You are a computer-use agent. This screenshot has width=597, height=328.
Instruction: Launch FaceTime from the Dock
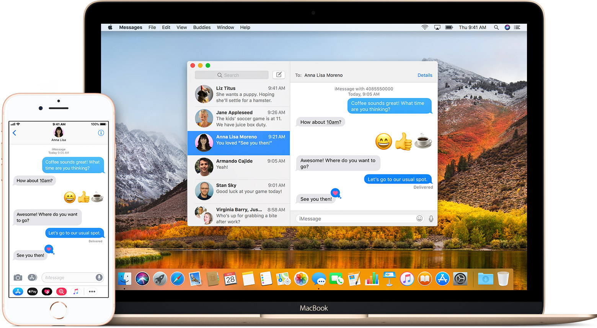coord(336,279)
